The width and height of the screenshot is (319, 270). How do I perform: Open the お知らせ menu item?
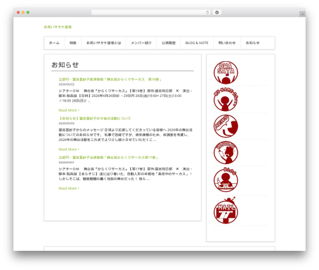coord(253,43)
